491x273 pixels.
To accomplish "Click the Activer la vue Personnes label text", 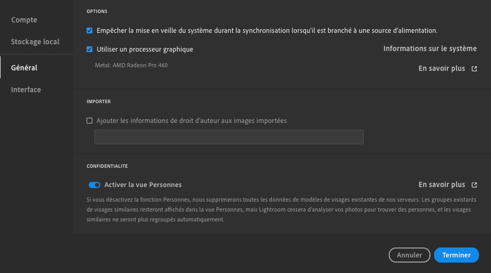I will pyautogui.click(x=143, y=185).
